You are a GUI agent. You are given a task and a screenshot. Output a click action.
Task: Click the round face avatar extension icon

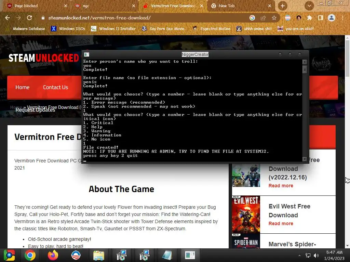click(x=299, y=18)
